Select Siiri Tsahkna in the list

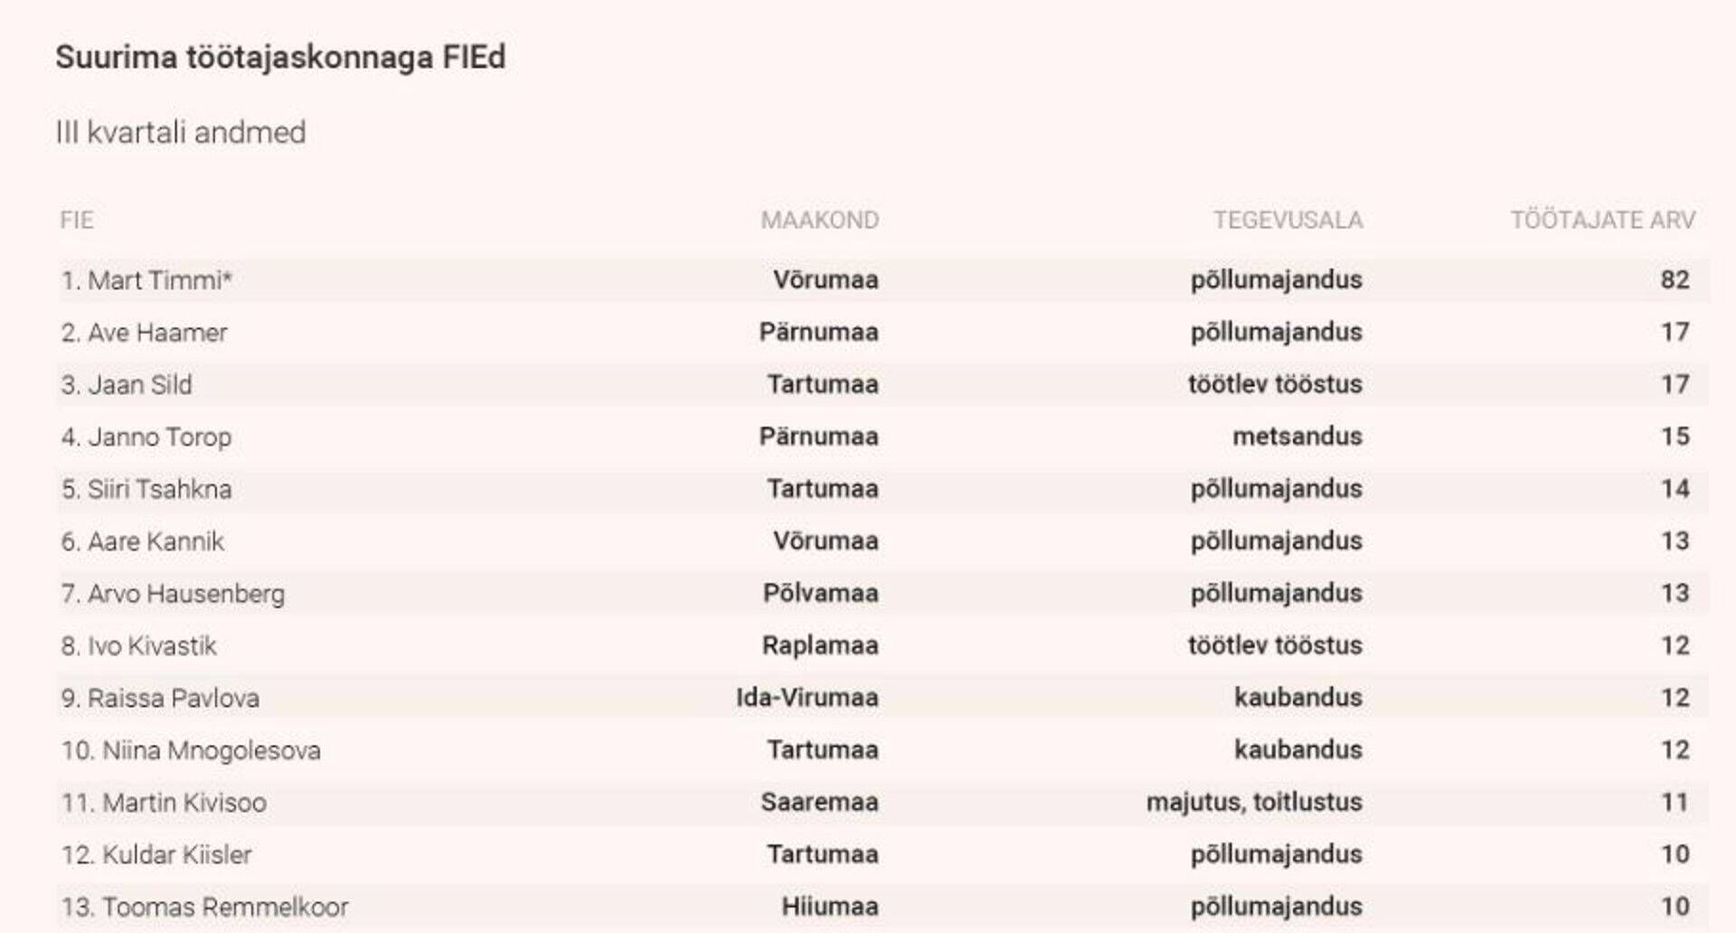pos(146,489)
